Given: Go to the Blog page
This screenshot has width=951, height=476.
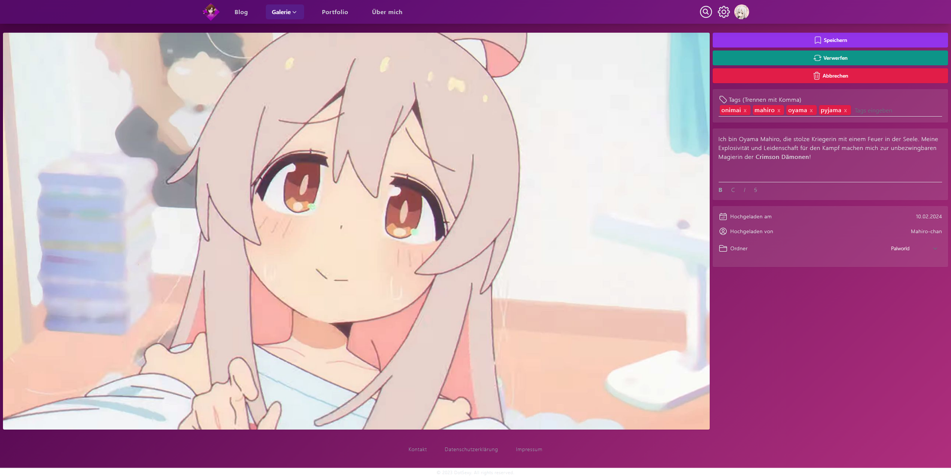Looking at the screenshot, I should pyautogui.click(x=241, y=12).
